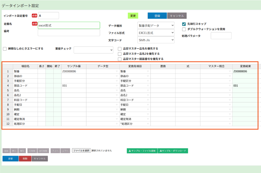This screenshot has width=261, height=173.
Task: Click the red 削除 button
Action: (x=25, y=159)
